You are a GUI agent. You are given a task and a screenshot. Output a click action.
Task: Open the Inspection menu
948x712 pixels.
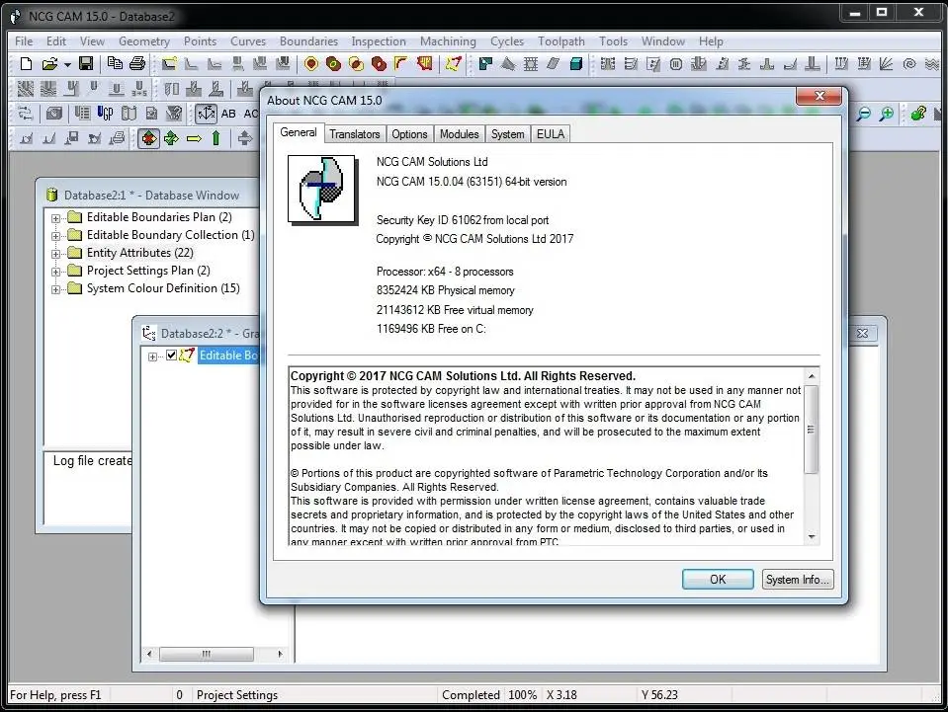point(379,41)
